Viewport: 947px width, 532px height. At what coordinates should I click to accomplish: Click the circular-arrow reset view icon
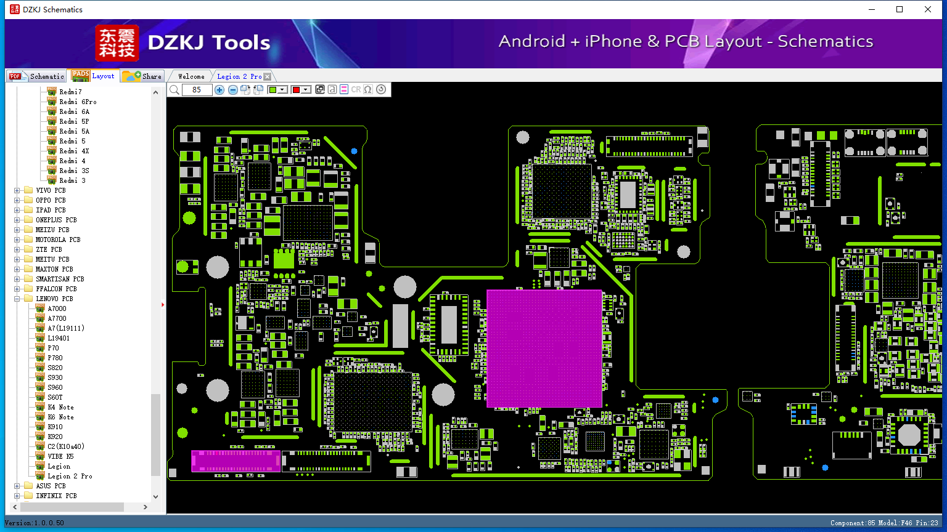(x=381, y=89)
